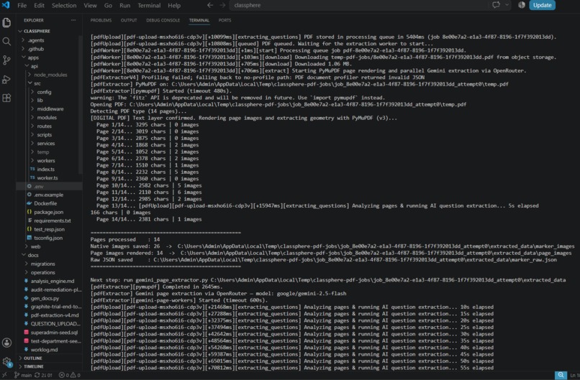This screenshot has height=380, width=580.
Task: Open index.ts file
Action: pyautogui.click(x=45, y=169)
